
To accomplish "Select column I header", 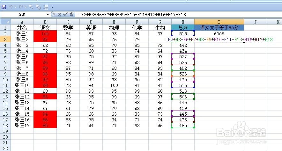I will (219, 22).
